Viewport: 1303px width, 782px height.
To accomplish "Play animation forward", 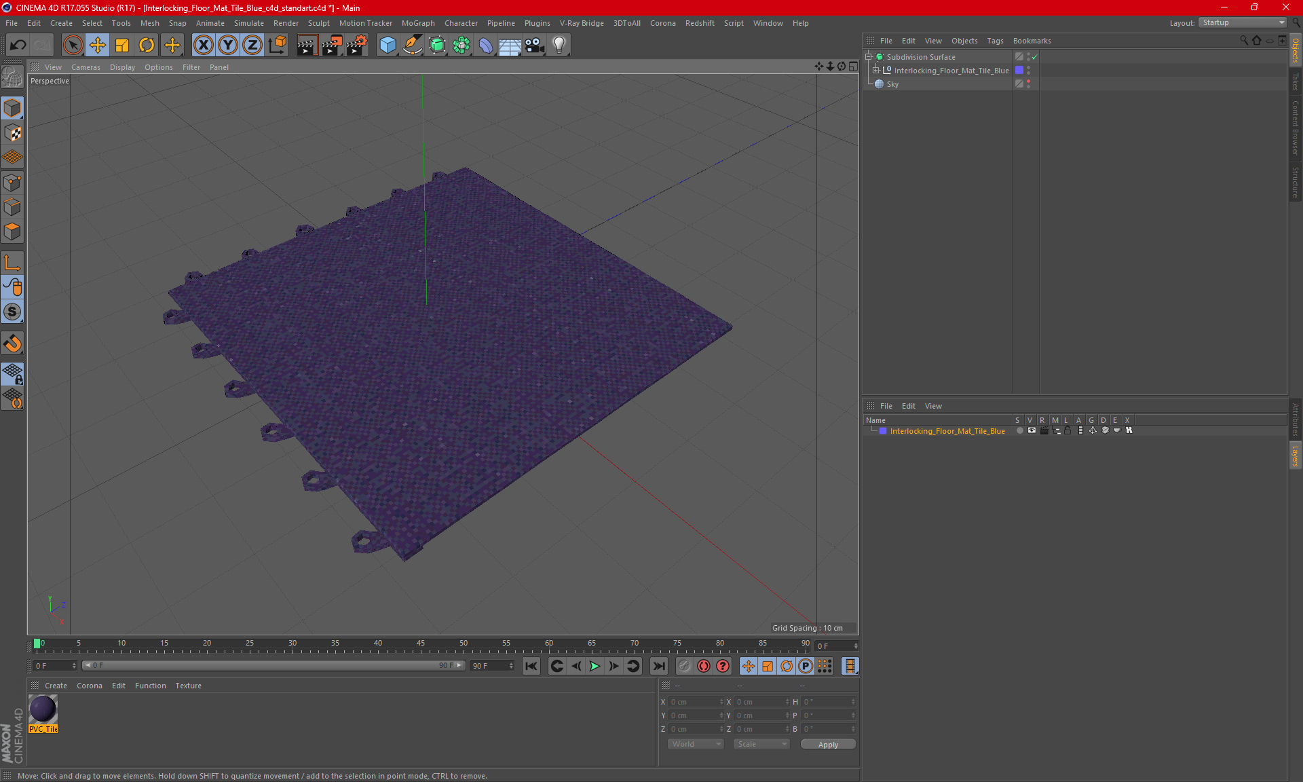I will pyautogui.click(x=594, y=666).
